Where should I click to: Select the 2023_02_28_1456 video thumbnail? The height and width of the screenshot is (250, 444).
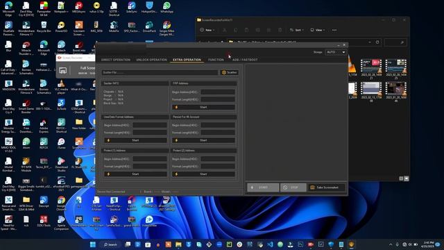point(396,69)
